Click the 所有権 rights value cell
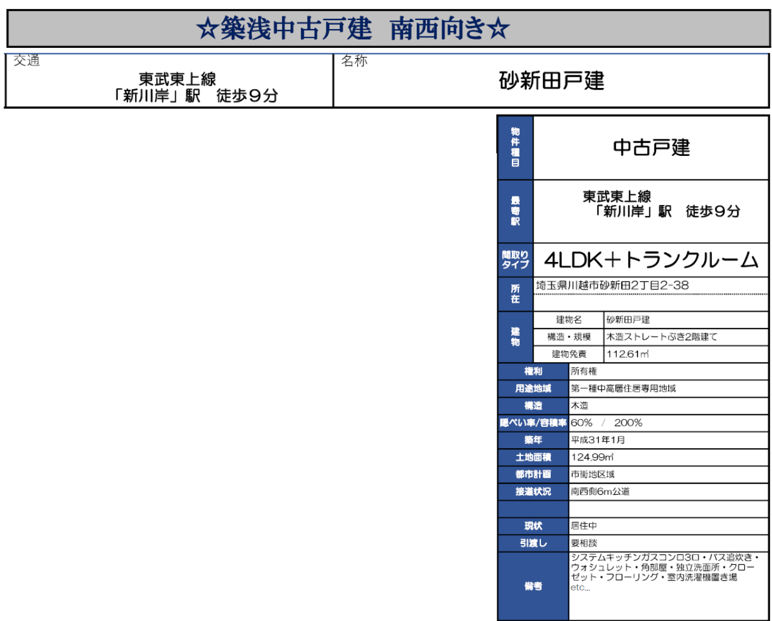The height and width of the screenshot is (621, 772). point(584,371)
